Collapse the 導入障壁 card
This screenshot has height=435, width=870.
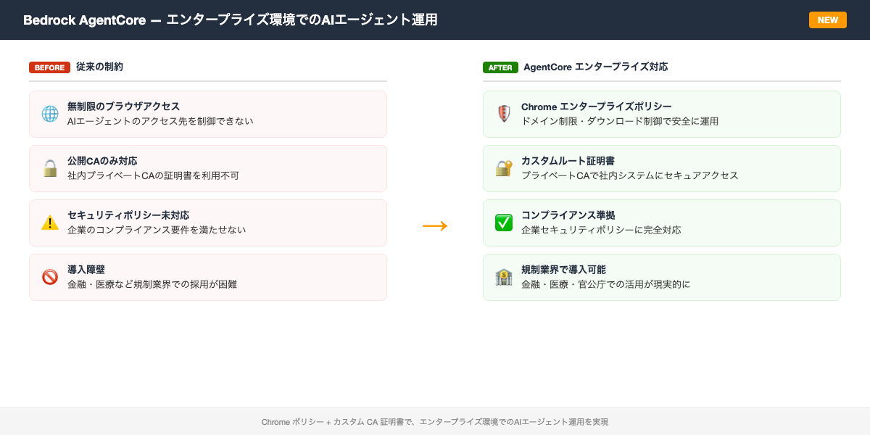click(208, 276)
